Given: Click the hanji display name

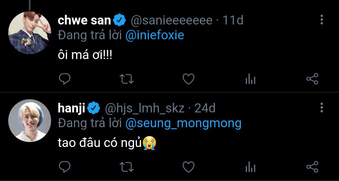Looking at the screenshot, I should tap(71, 108).
